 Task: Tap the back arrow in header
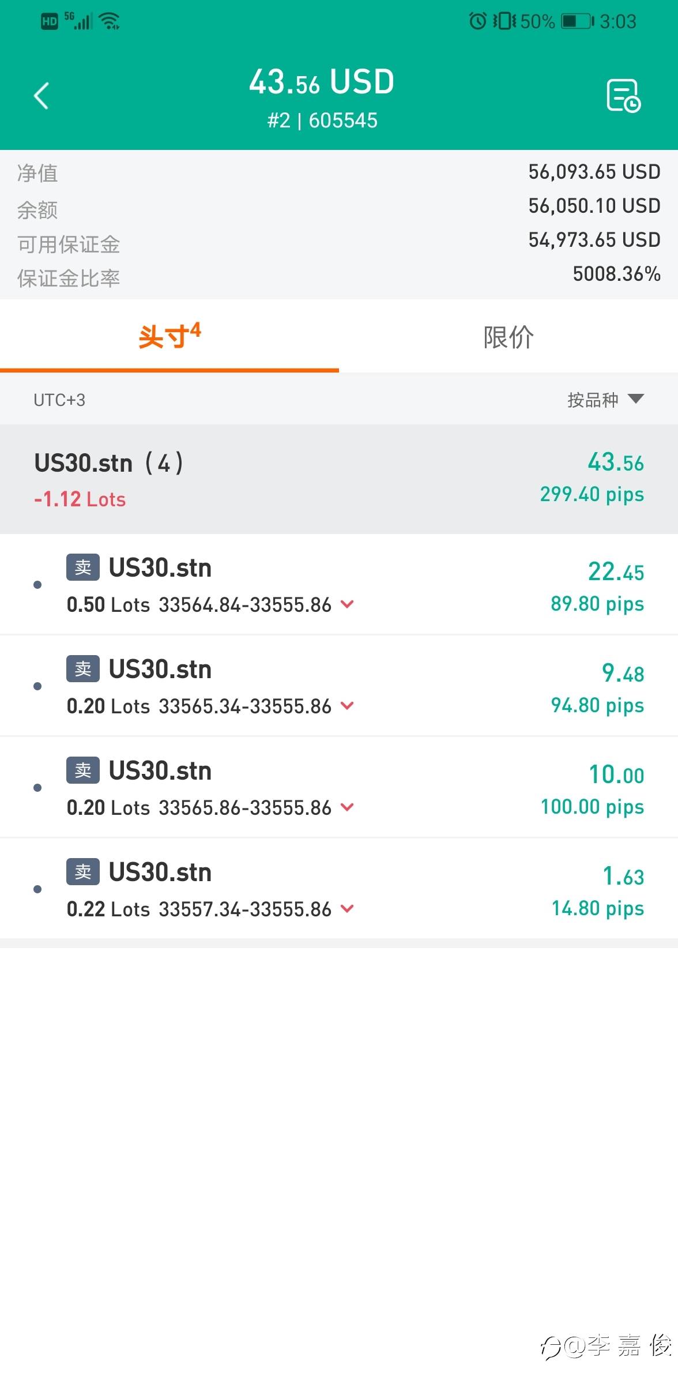(x=42, y=96)
